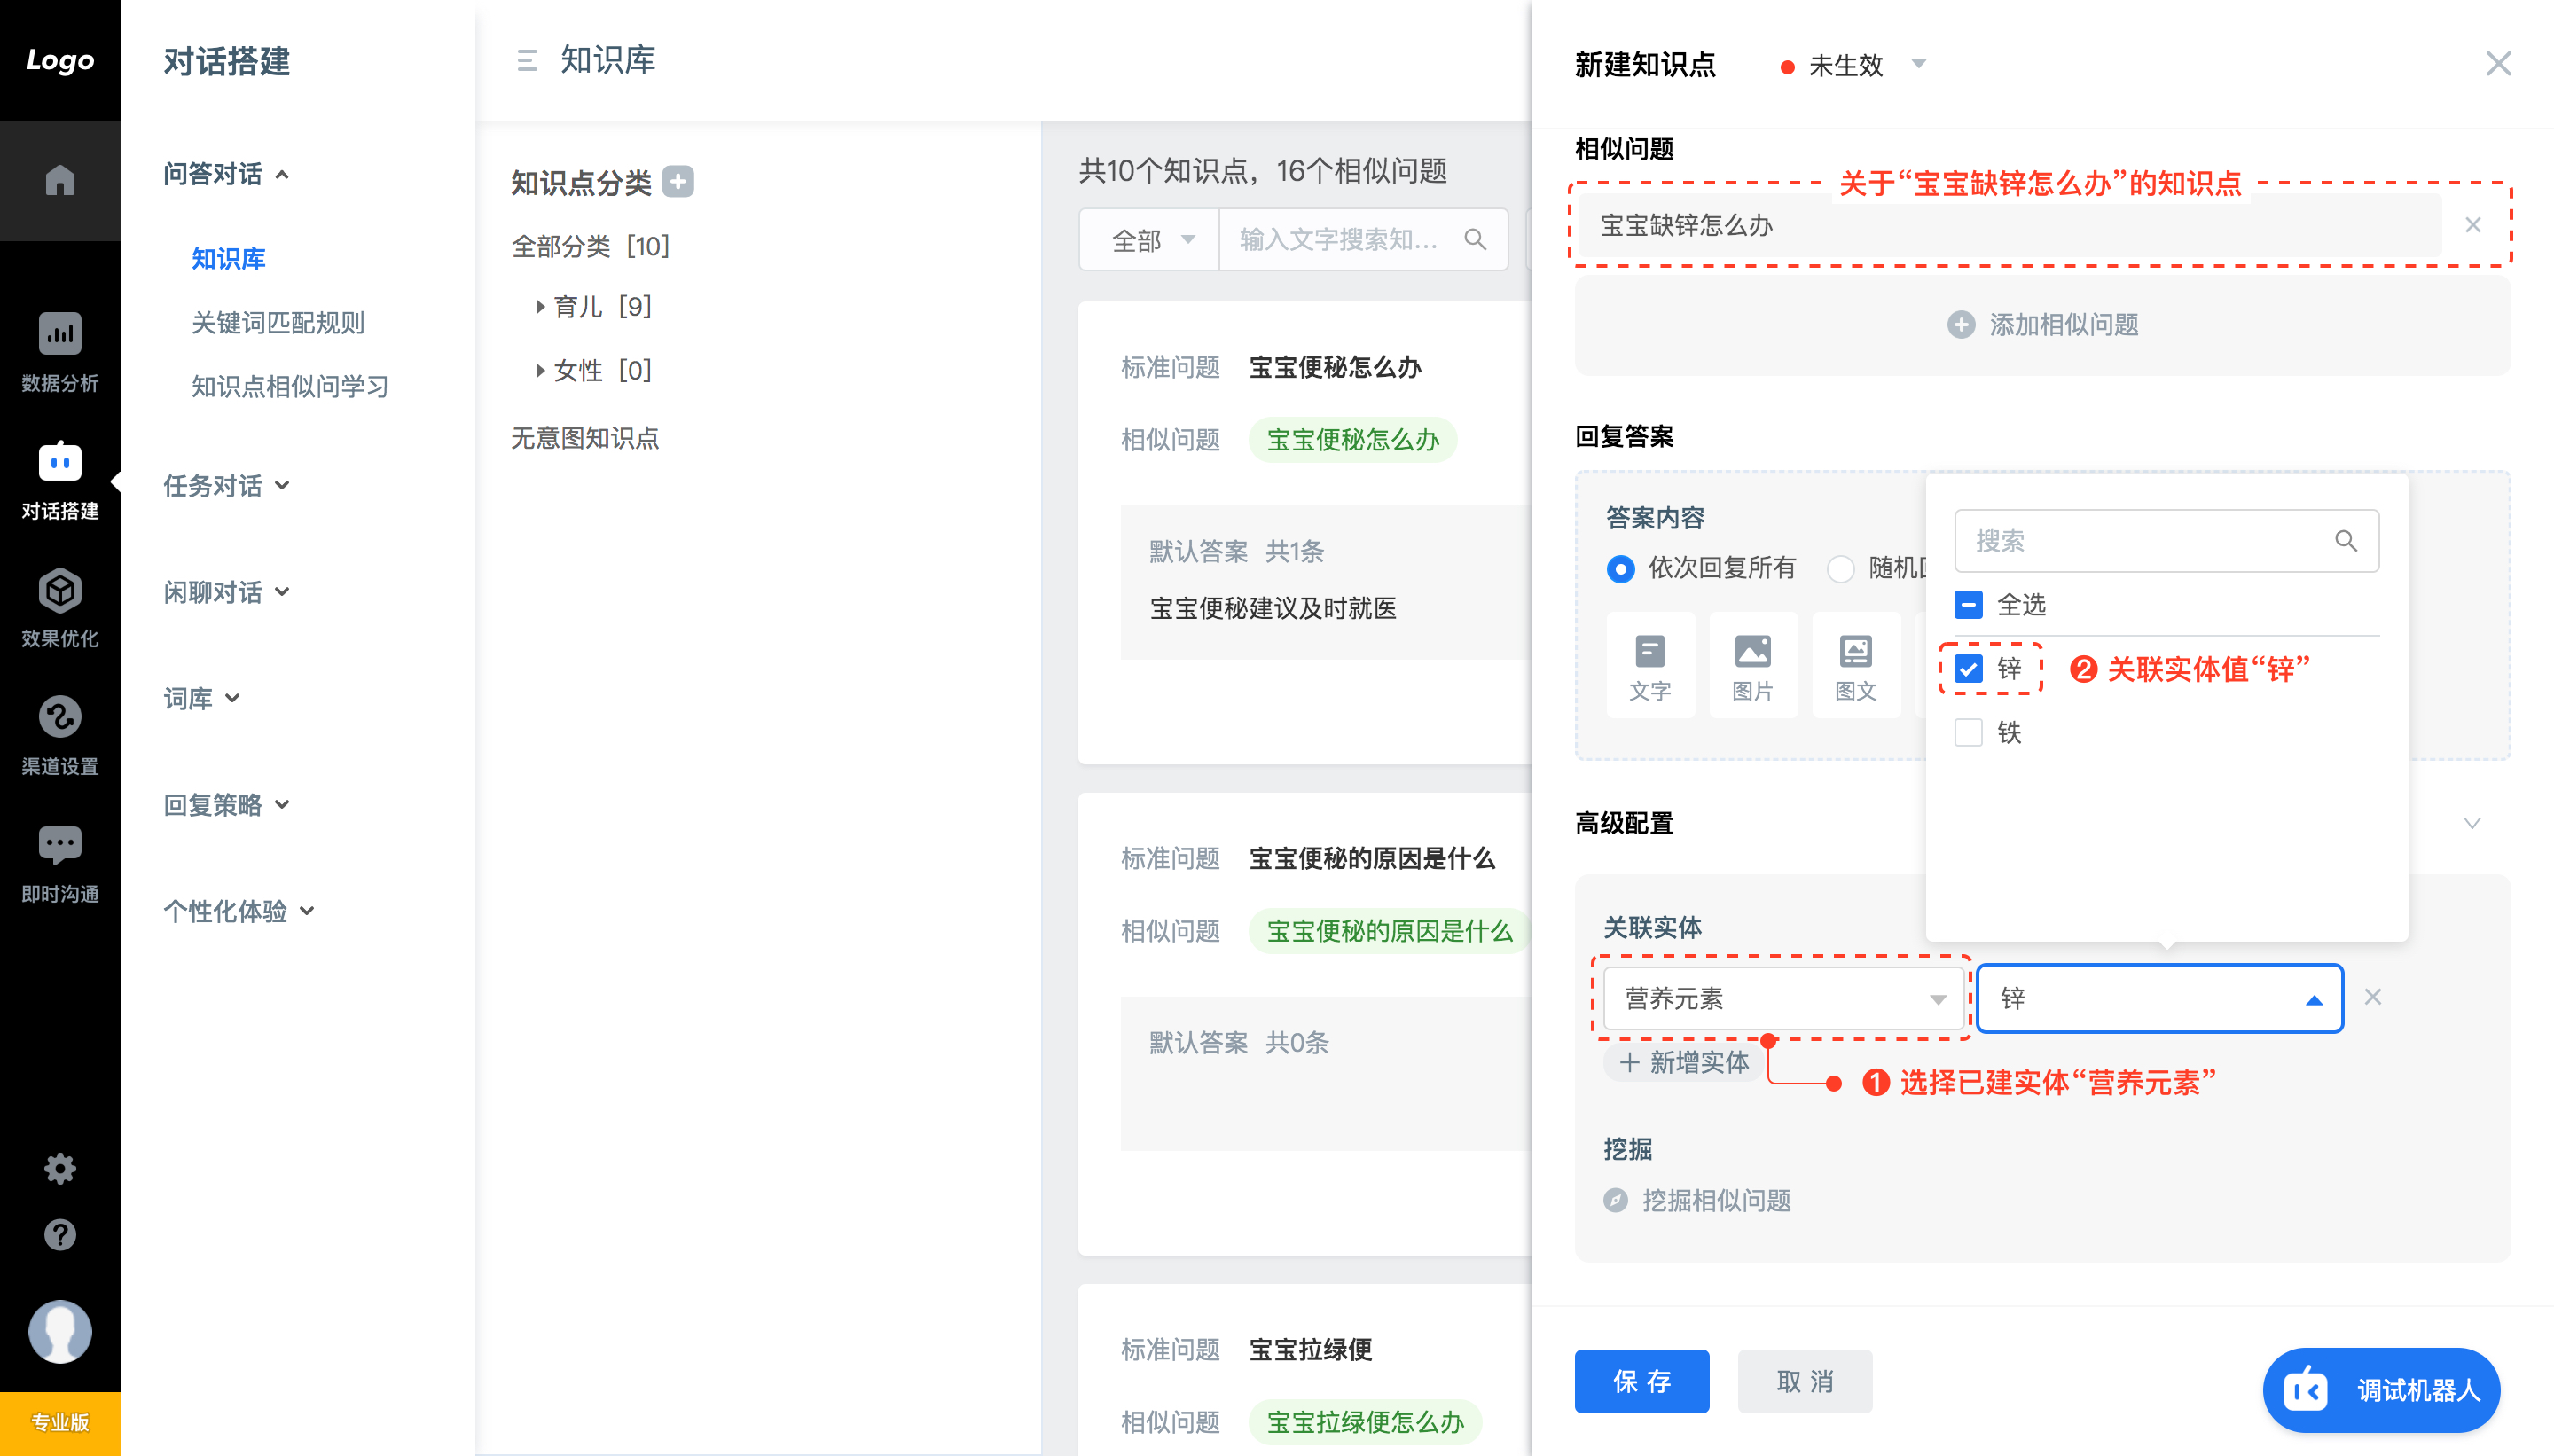Click the 取消 button
Viewport: 2554px width, 1456px height.
tap(1803, 1381)
